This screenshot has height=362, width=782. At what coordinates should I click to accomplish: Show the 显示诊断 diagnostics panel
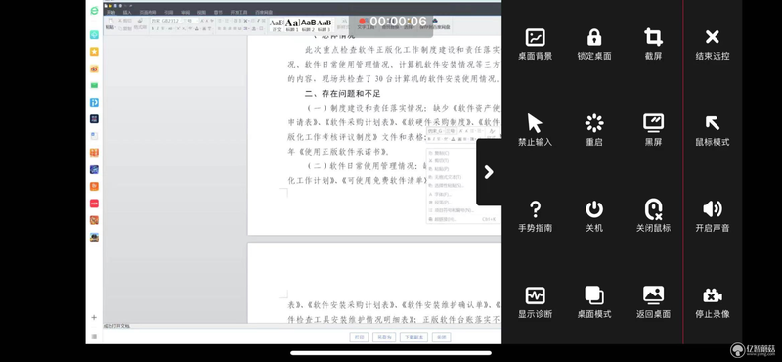click(x=535, y=302)
